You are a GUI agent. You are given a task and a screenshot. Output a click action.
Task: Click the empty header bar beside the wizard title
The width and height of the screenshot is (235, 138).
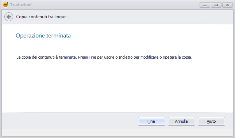(150, 17)
